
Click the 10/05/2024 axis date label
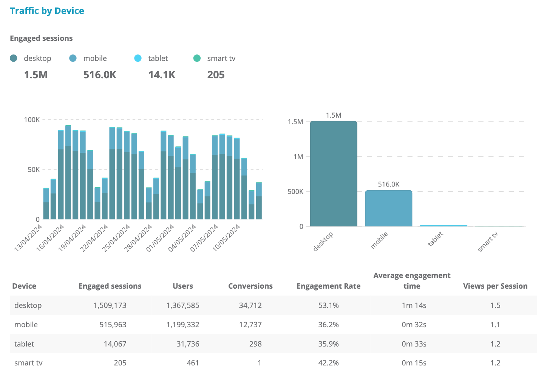tap(226, 238)
